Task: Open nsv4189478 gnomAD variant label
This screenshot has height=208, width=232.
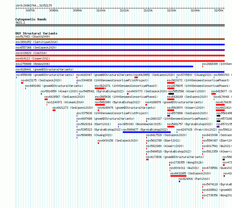Action: pyautogui.click(x=126, y=108)
